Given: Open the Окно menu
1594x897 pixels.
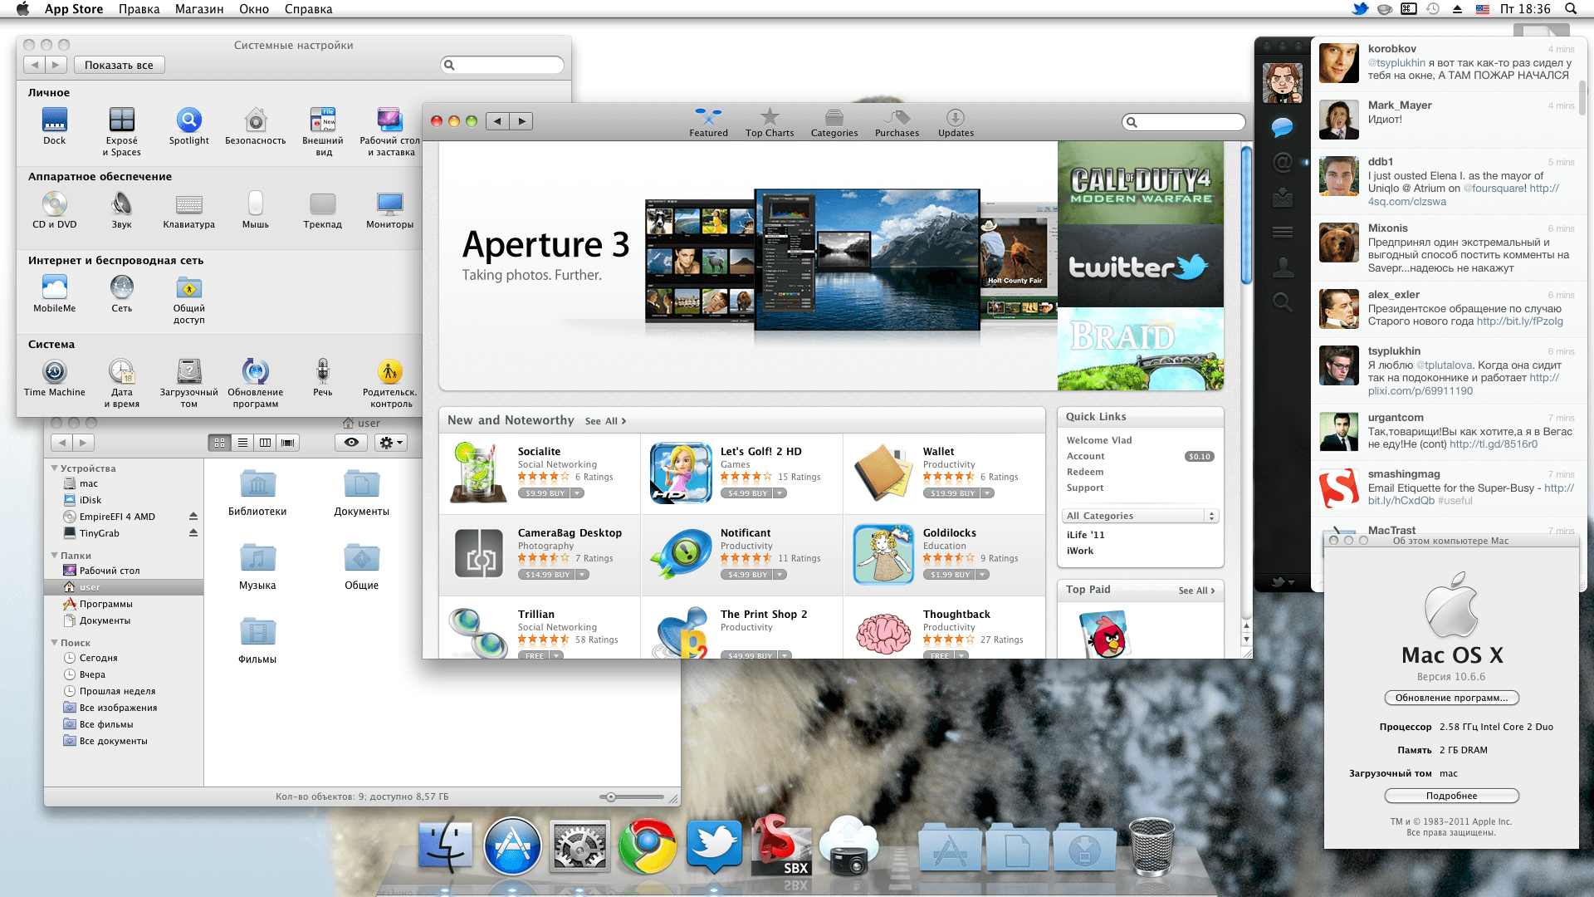Looking at the screenshot, I should 254,9.
